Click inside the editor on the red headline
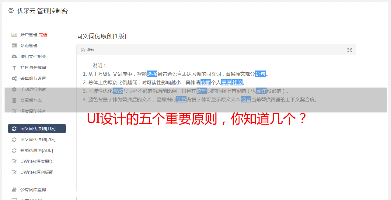This screenshot has height=200, width=391. tap(196, 119)
